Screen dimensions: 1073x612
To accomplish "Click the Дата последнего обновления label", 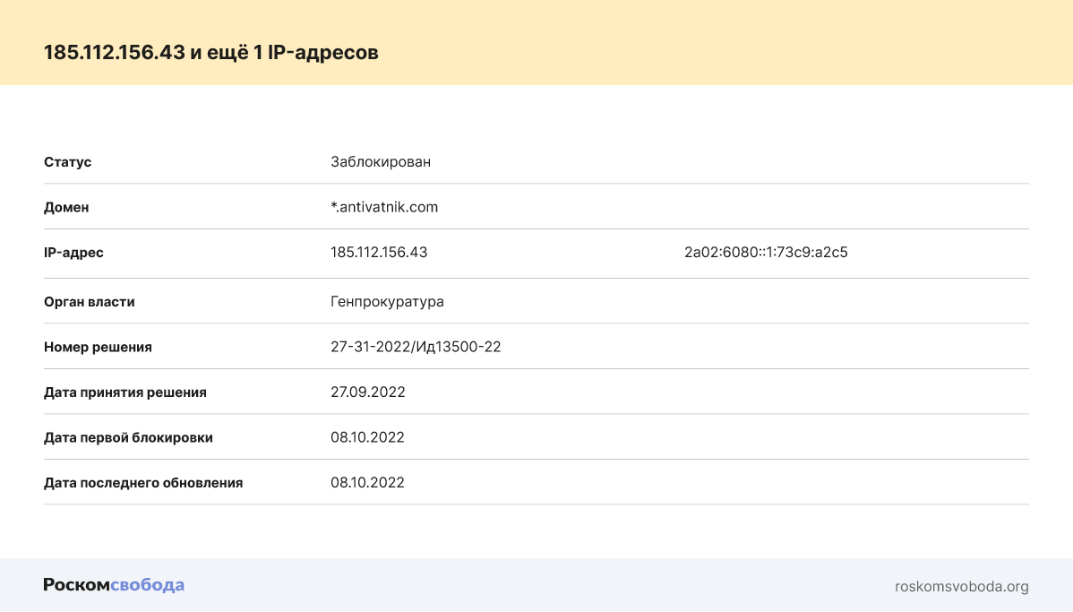I will click(143, 483).
